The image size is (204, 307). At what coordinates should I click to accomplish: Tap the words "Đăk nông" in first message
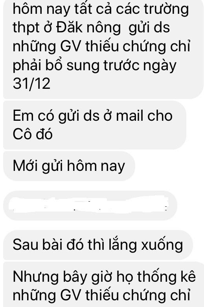[88, 27]
